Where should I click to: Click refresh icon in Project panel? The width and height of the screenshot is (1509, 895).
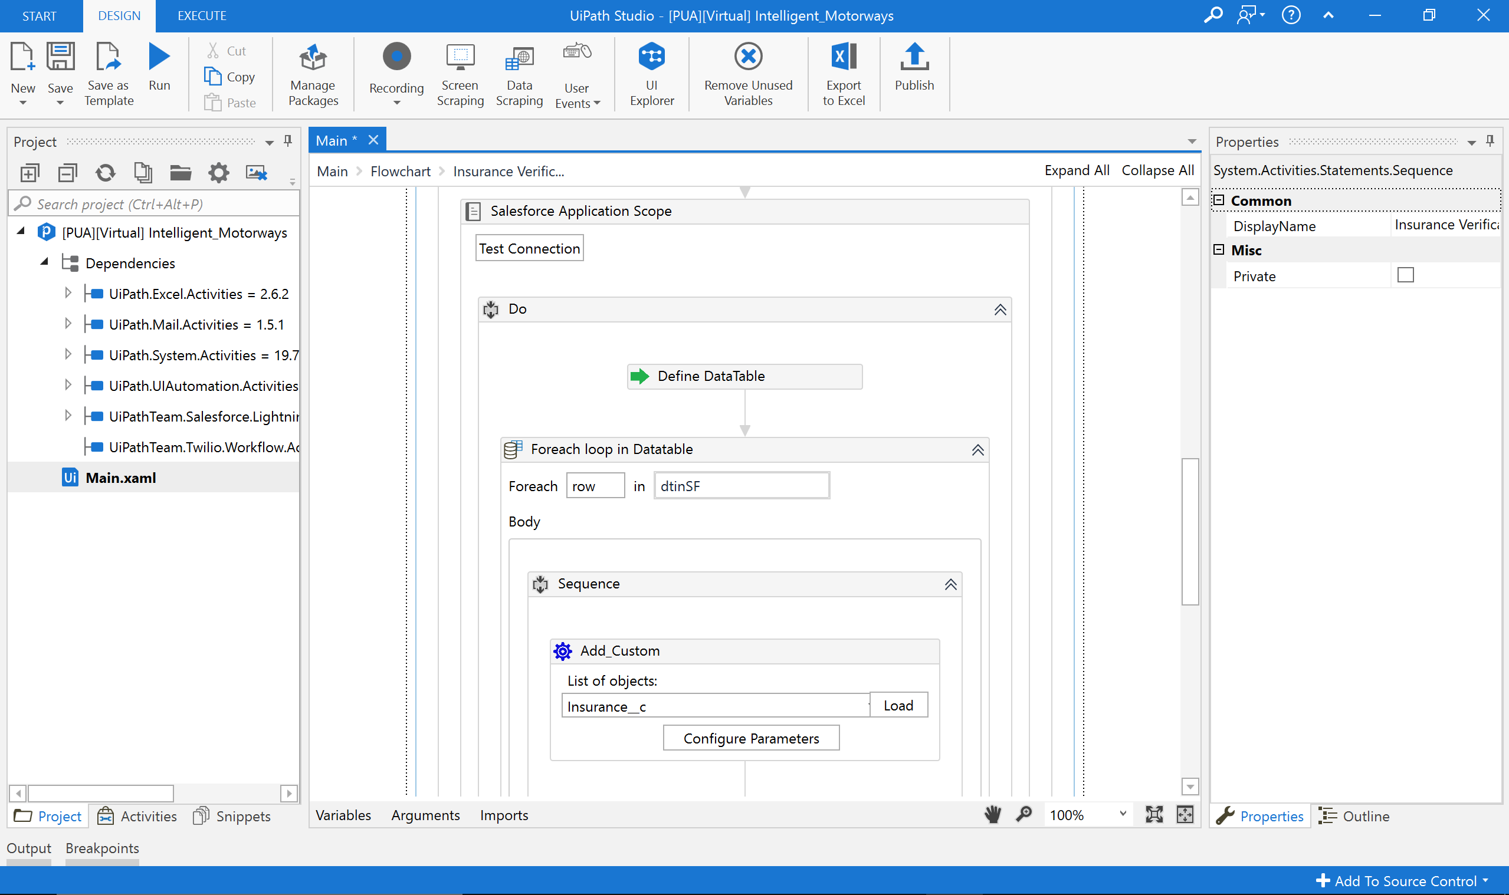pos(105,173)
